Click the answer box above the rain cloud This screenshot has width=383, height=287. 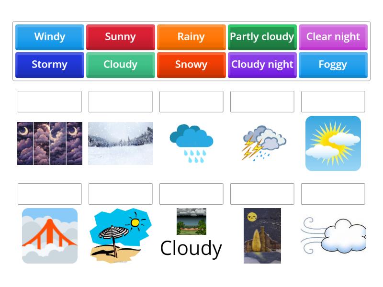coord(191,101)
